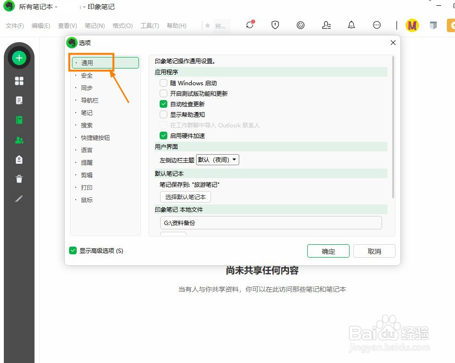Select the shared notes icon in sidebar
The image size is (455, 363).
pos(19,139)
